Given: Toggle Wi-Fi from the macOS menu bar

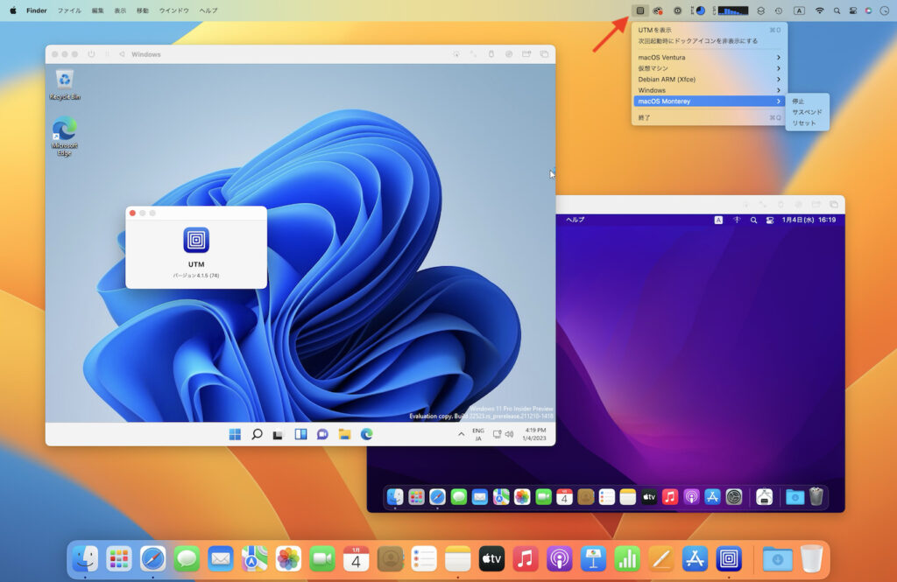Looking at the screenshot, I should [x=819, y=11].
